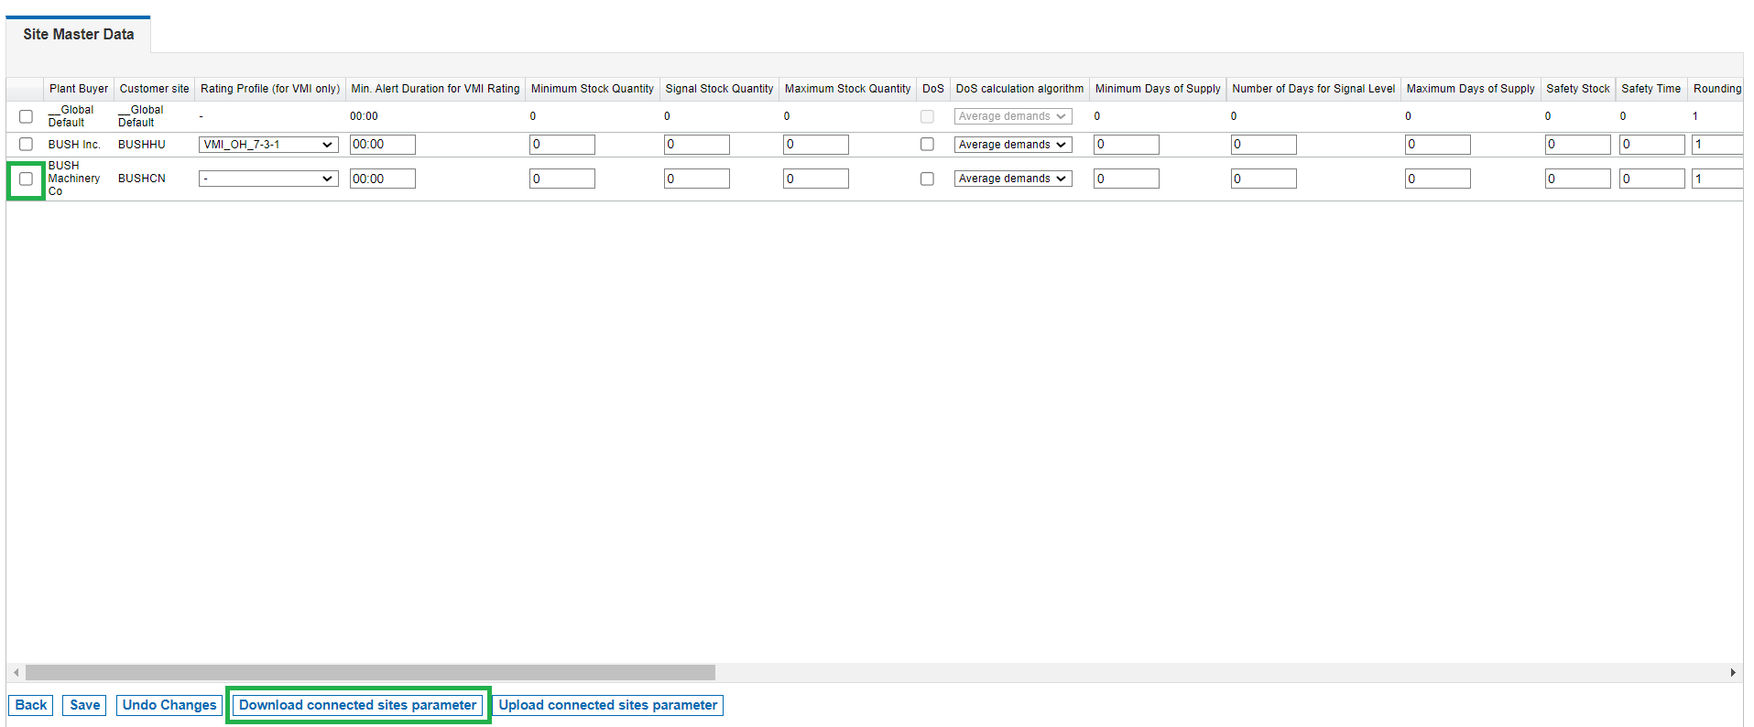Click Download connected sites parameter
Viewport: 1754px width, 727px height.
tap(358, 705)
